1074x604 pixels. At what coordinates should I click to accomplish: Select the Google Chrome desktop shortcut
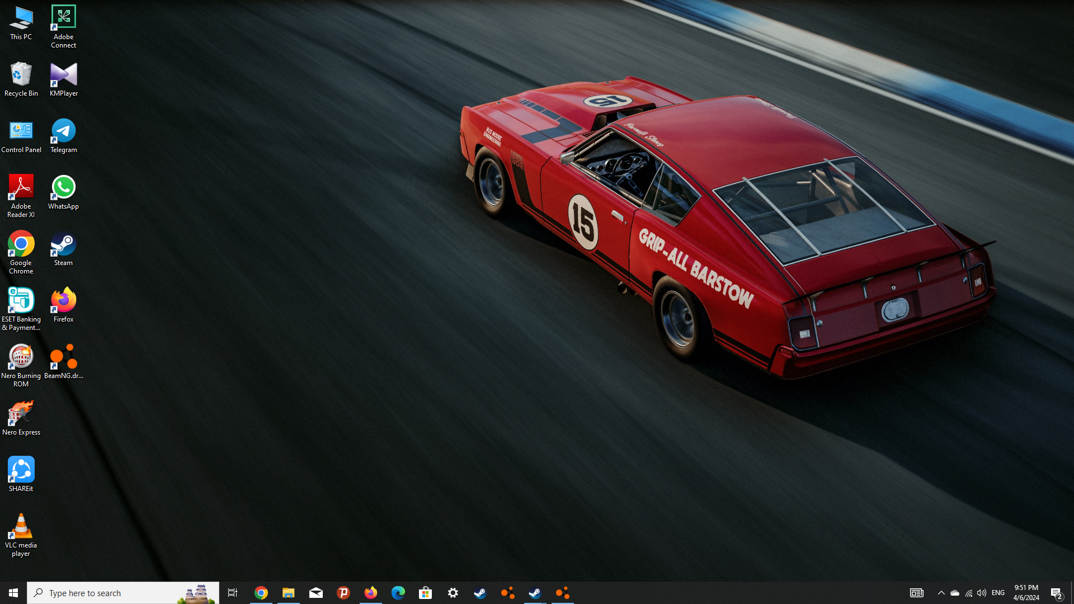click(21, 252)
